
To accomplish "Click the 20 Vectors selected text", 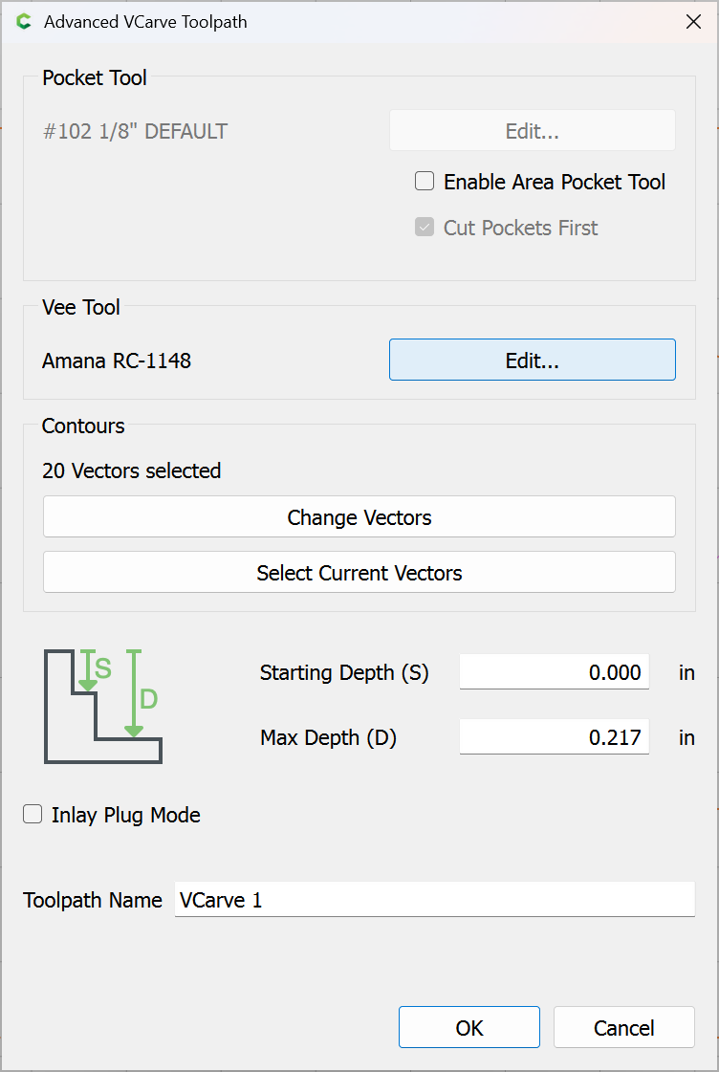I will tap(131, 470).
